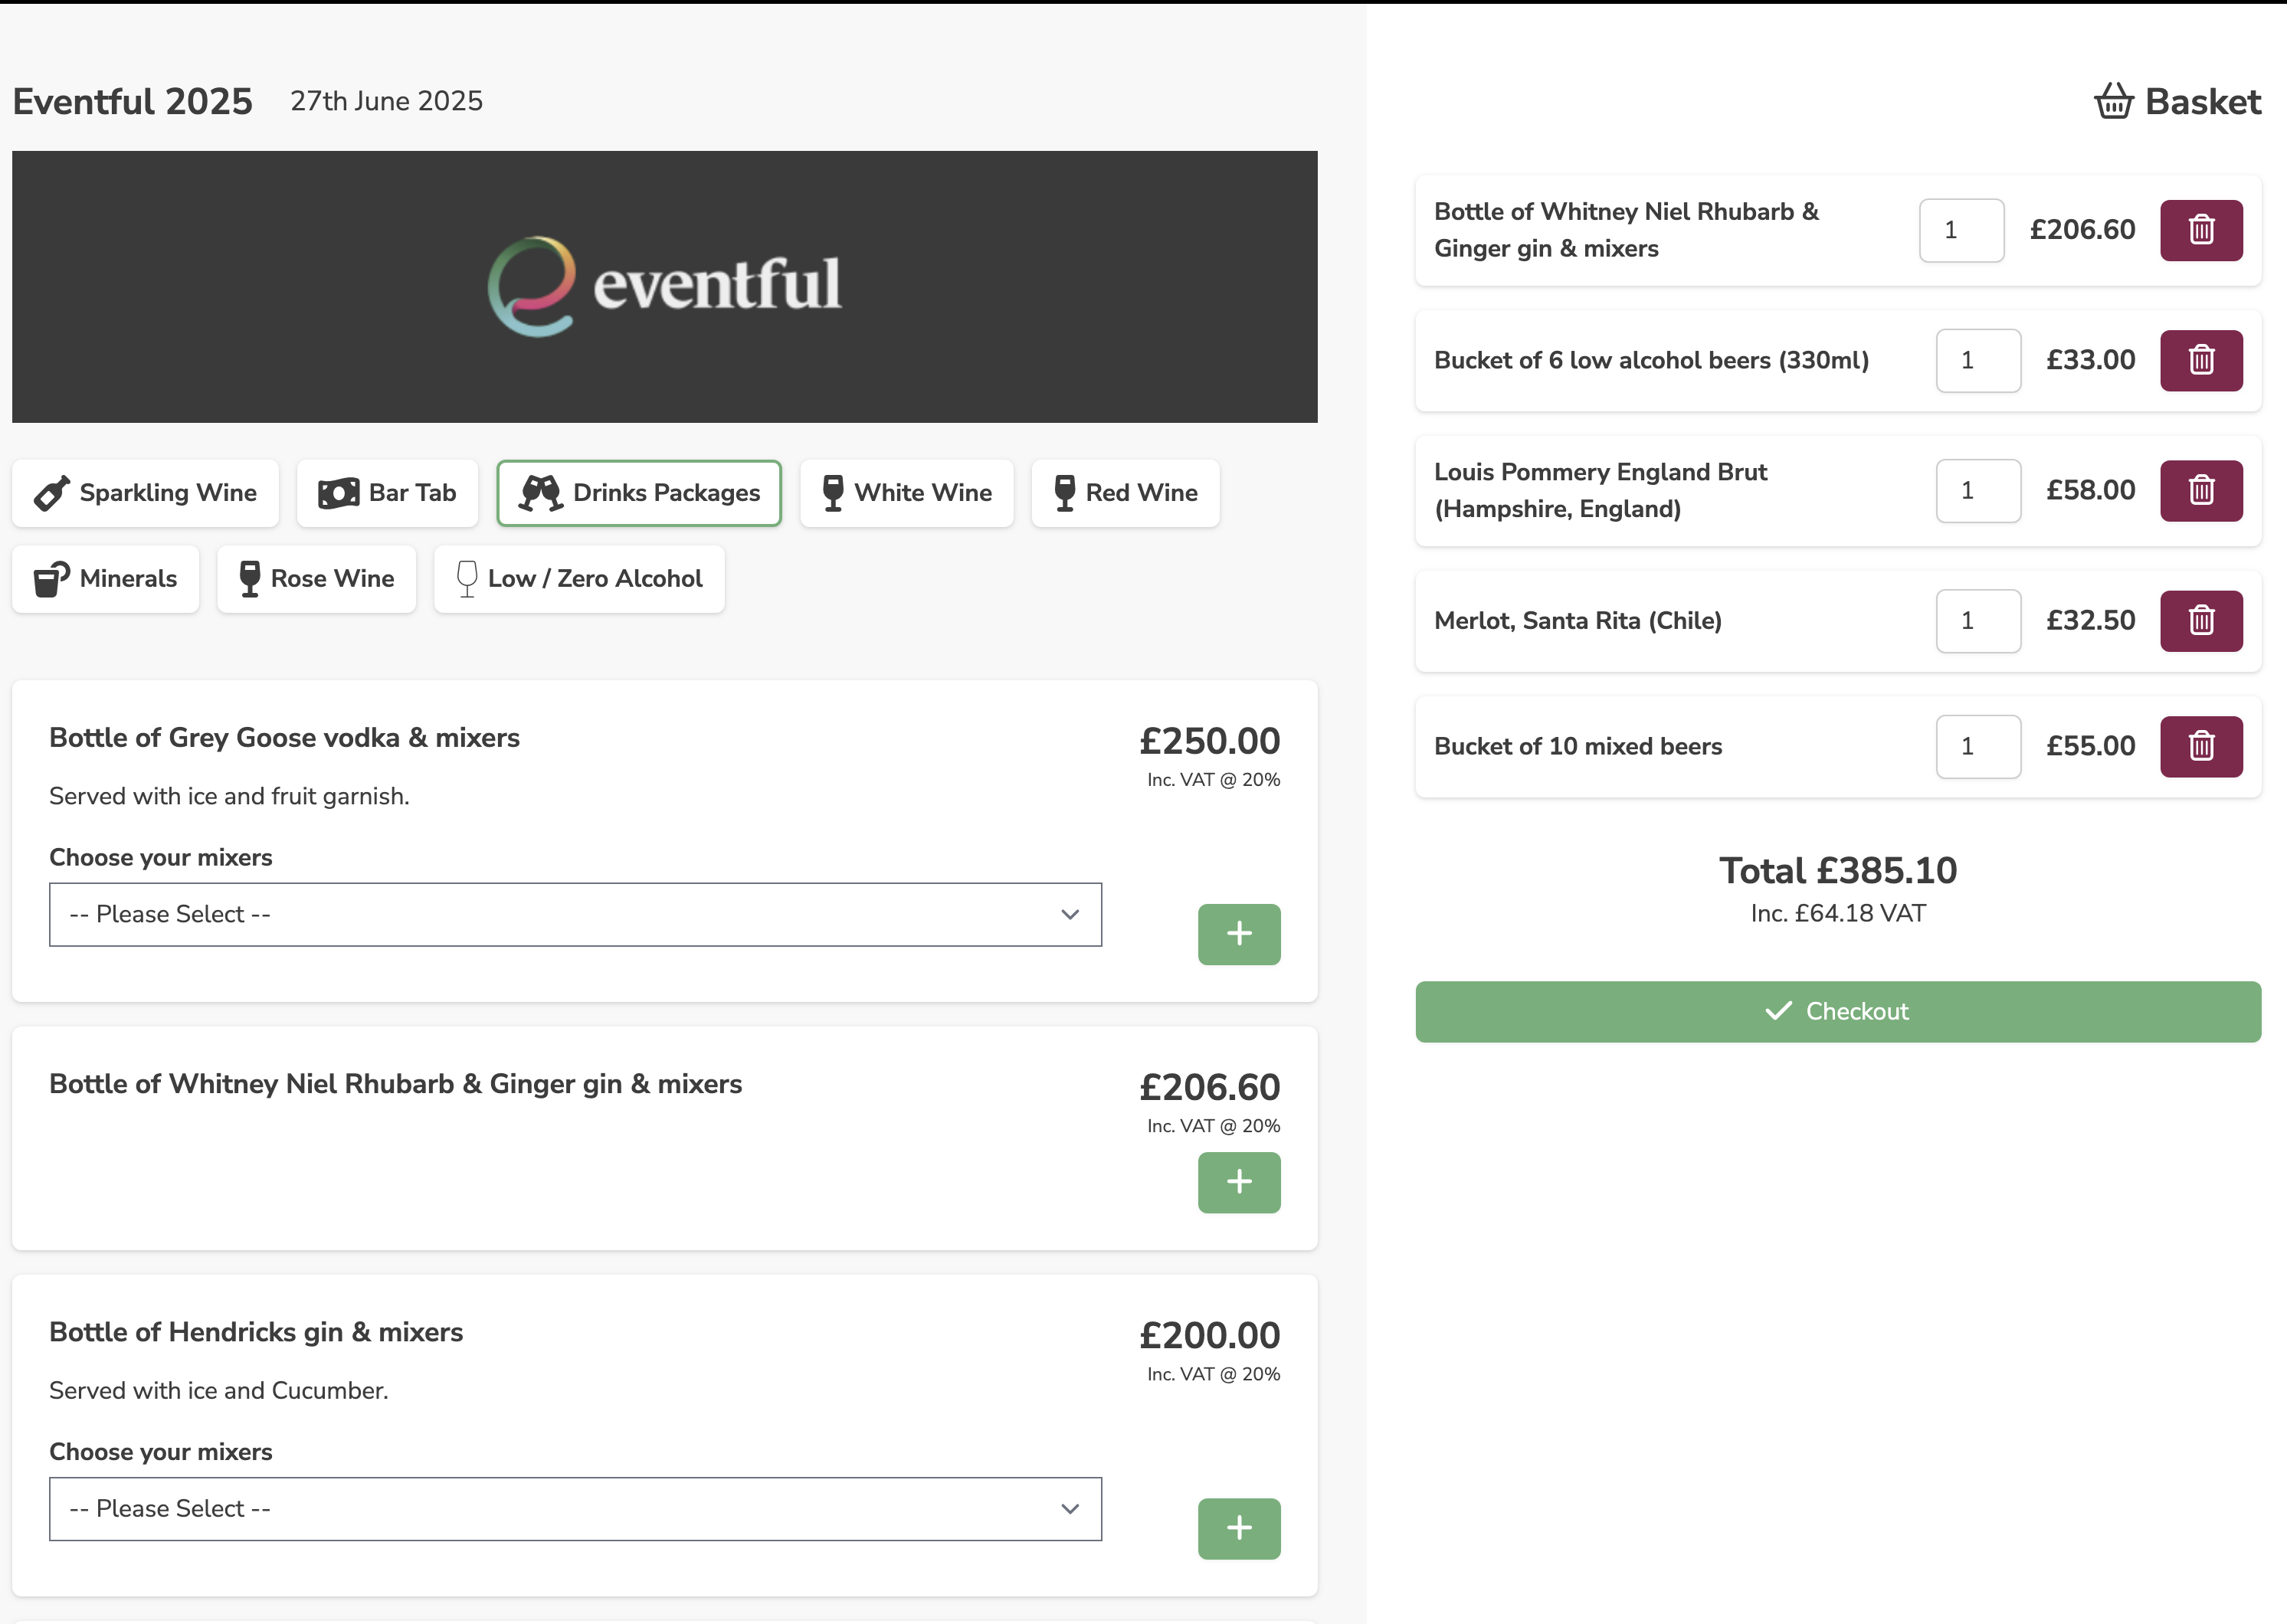Click quantity field for Whitney Niel gin

(1960, 230)
